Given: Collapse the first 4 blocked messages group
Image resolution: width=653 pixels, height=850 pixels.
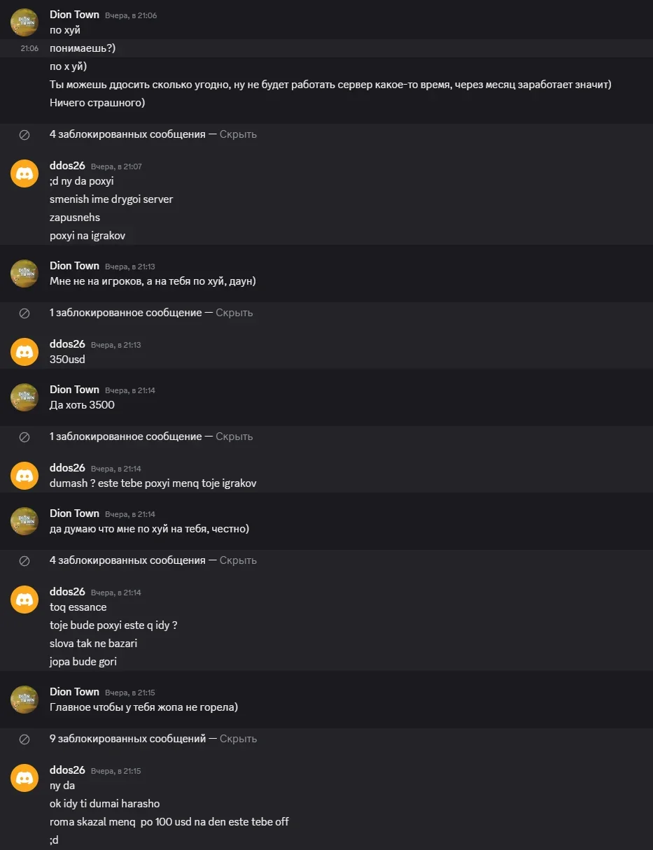Looking at the screenshot, I should click(x=238, y=134).
